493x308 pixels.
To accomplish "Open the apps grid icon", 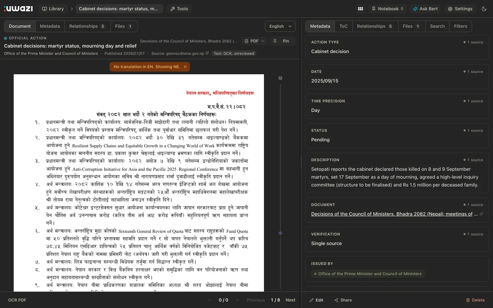I will click(361, 9).
